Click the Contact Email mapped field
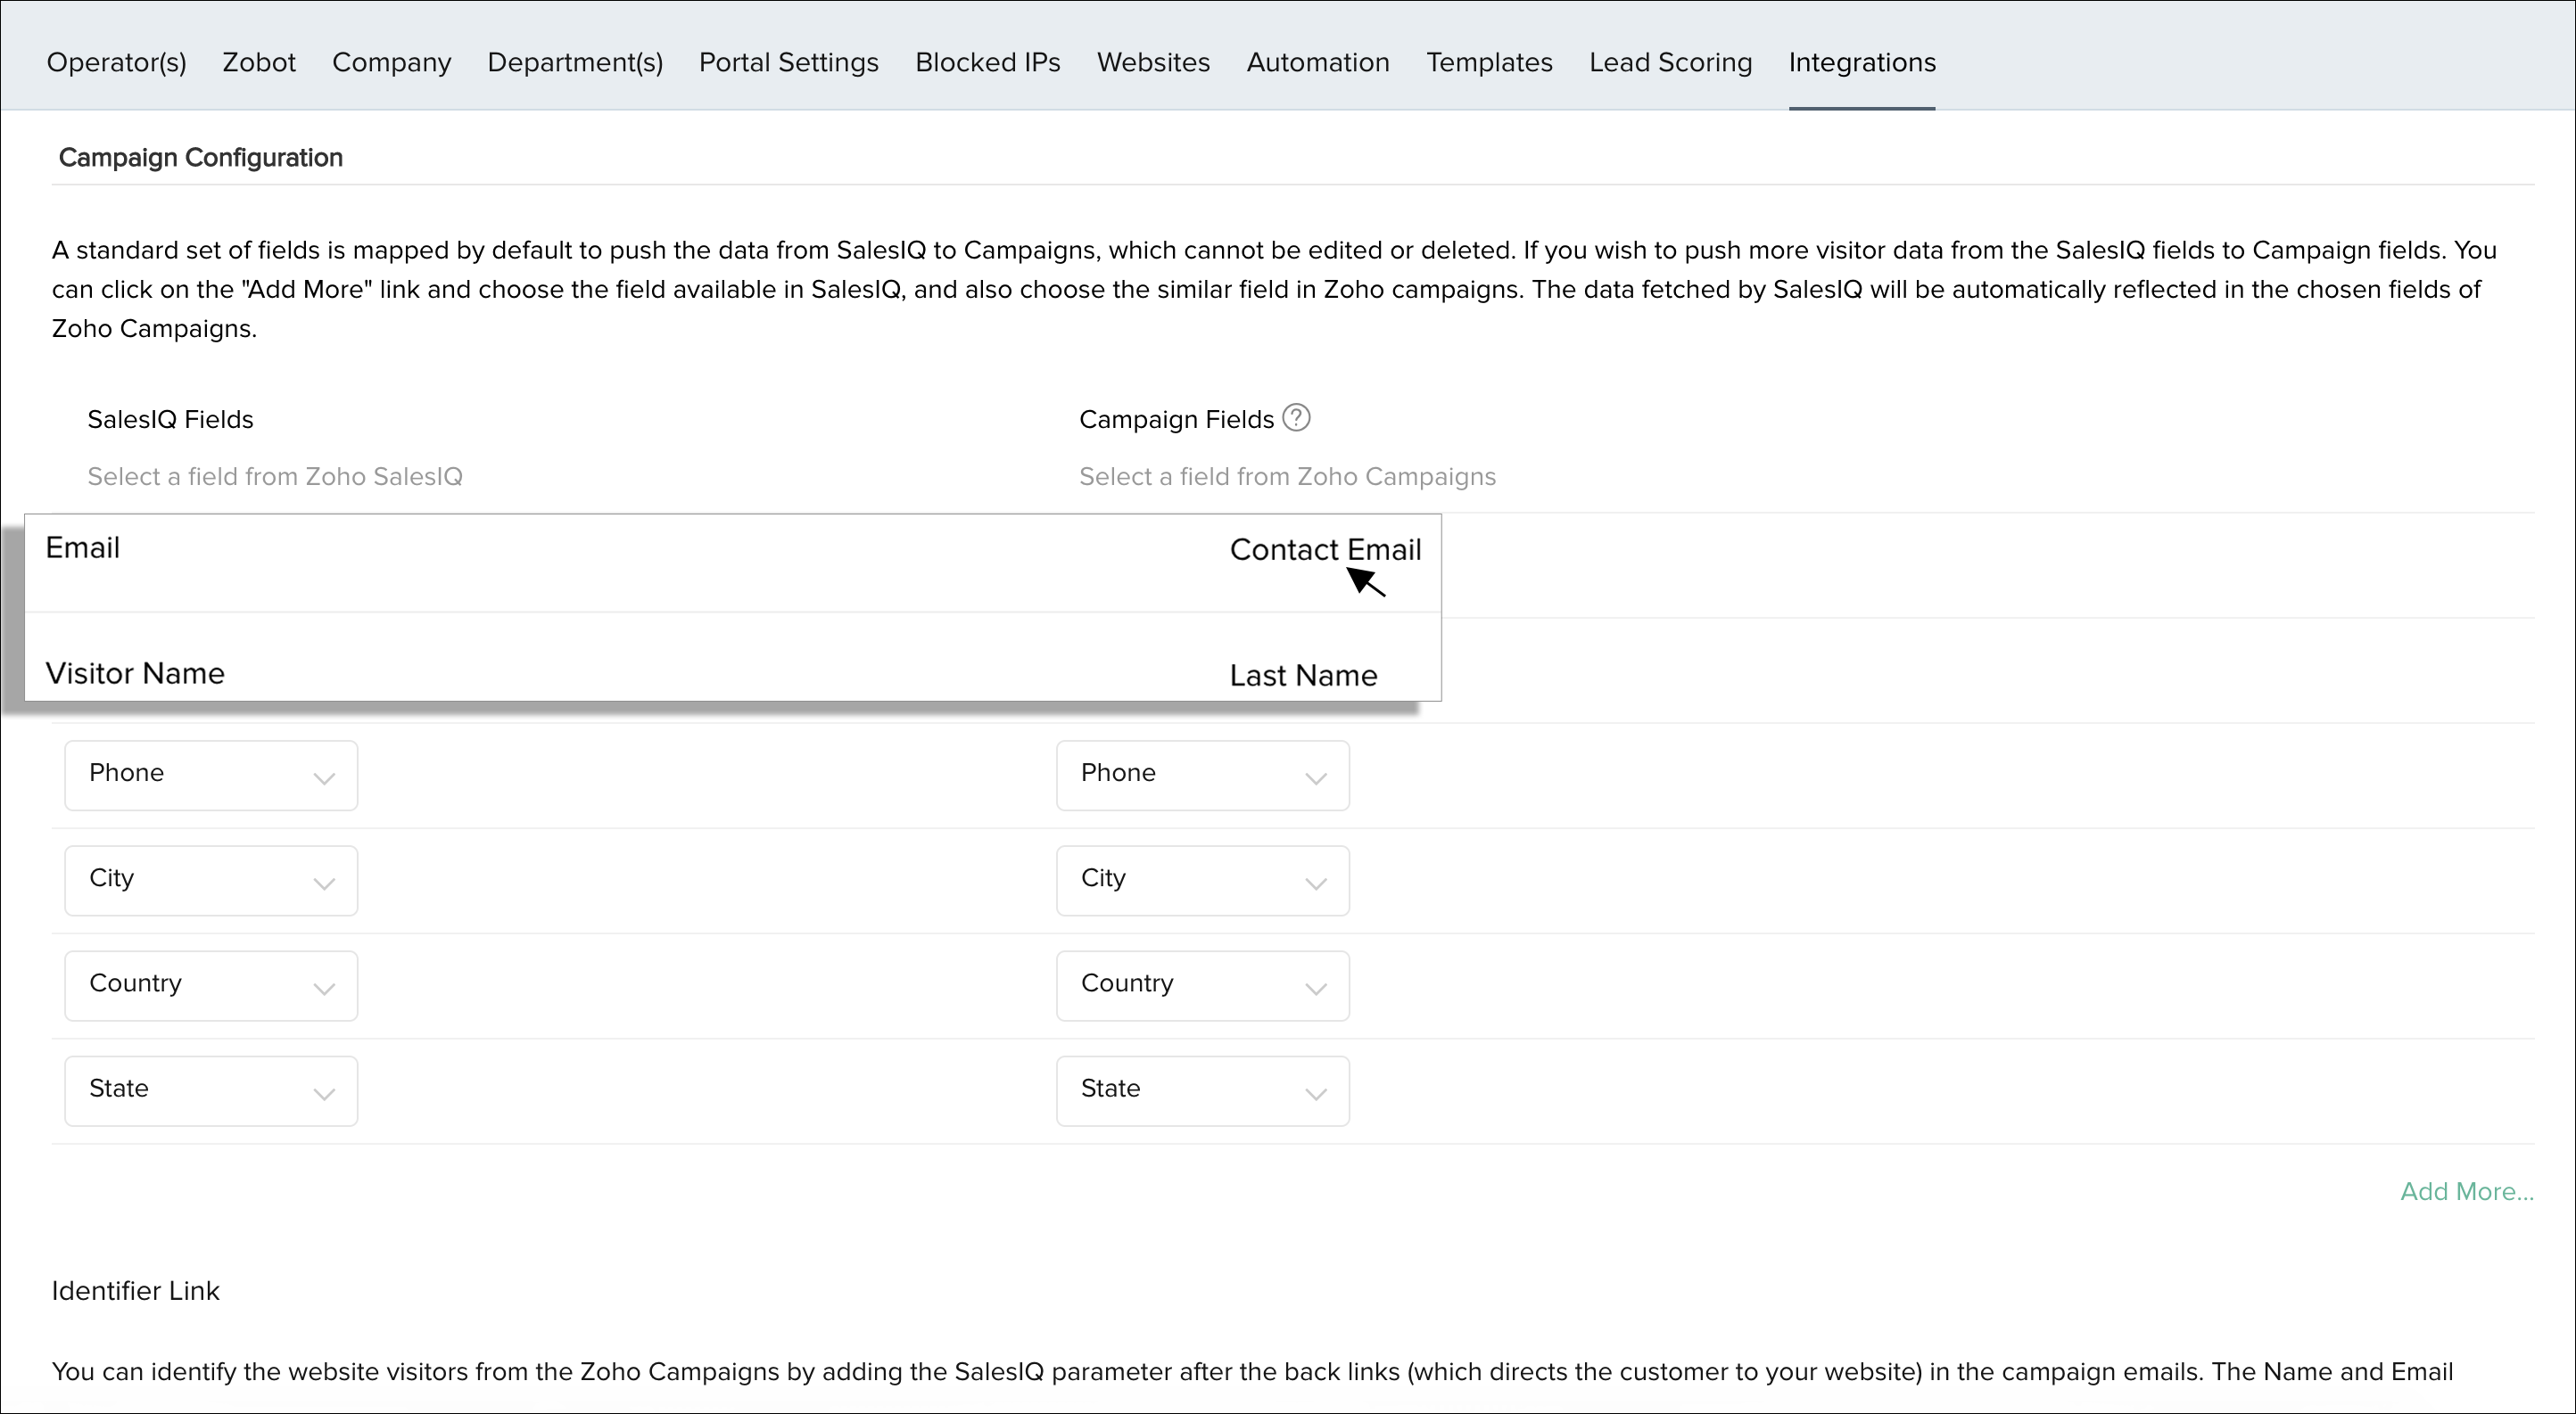This screenshot has height=1414, width=2576. pyautogui.click(x=1324, y=549)
